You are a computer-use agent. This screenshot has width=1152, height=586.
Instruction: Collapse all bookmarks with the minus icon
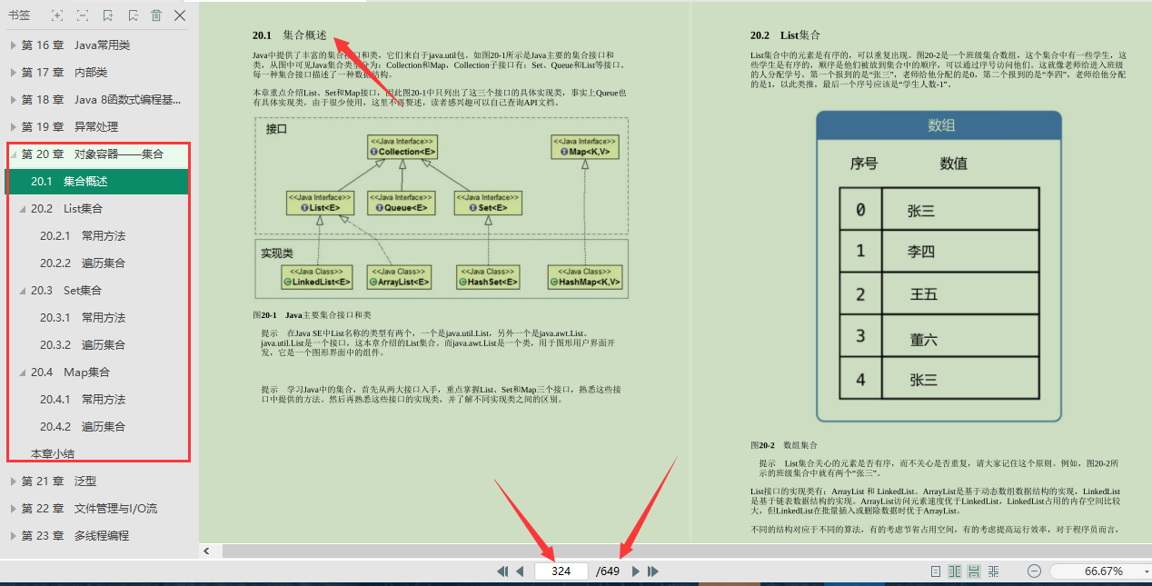[x=83, y=15]
